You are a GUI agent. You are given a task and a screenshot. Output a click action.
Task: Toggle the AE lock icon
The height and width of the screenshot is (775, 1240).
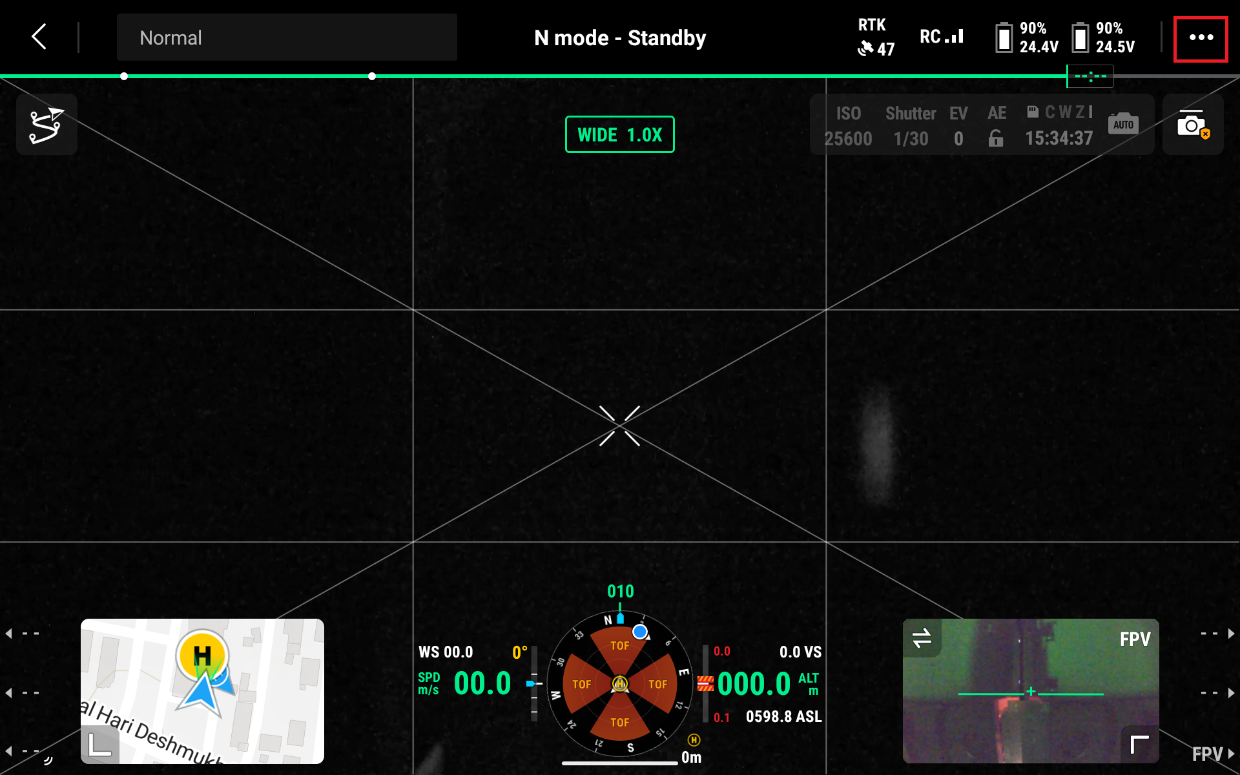coord(996,138)
